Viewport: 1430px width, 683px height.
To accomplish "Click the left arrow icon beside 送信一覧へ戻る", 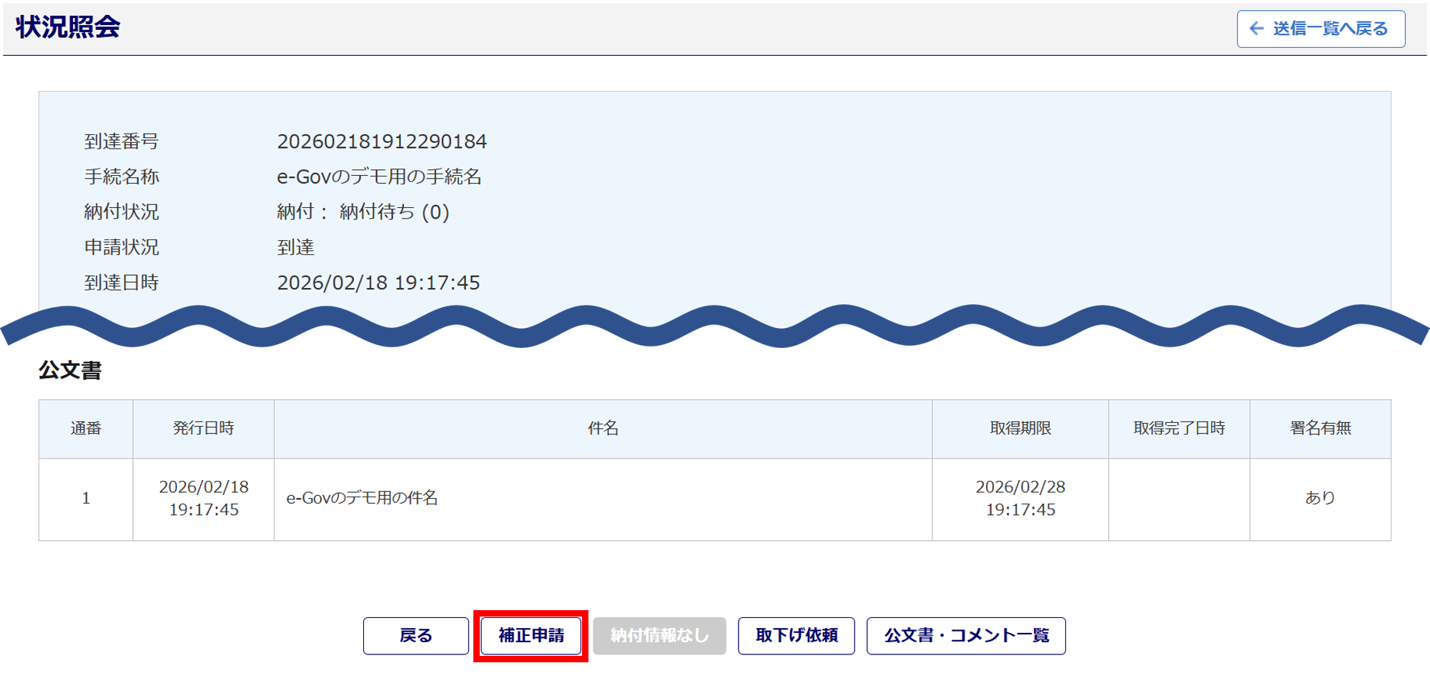I will pos(1256,29).
